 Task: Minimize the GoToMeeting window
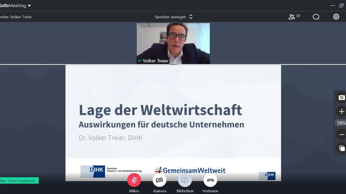coord(333,5)
